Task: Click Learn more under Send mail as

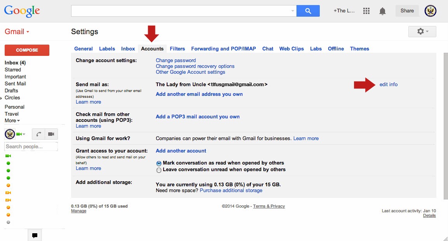Action: [x=88, y=102]
